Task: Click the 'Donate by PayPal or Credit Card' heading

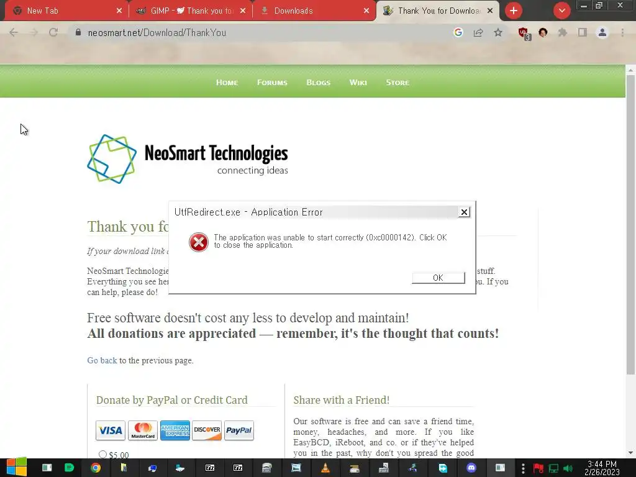Action: click(171, 400)
